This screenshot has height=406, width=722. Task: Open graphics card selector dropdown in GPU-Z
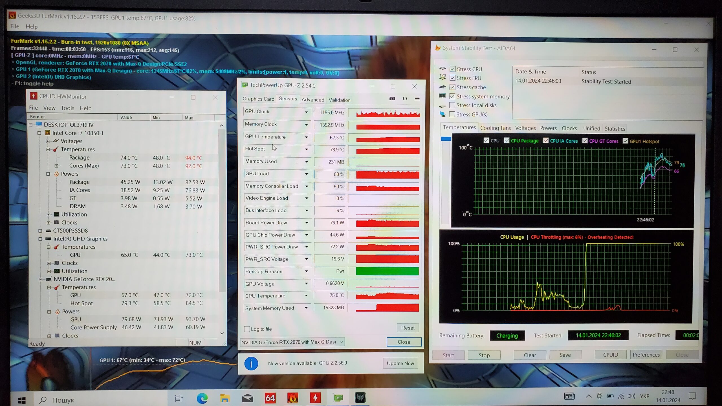click(x=341, y=342)
